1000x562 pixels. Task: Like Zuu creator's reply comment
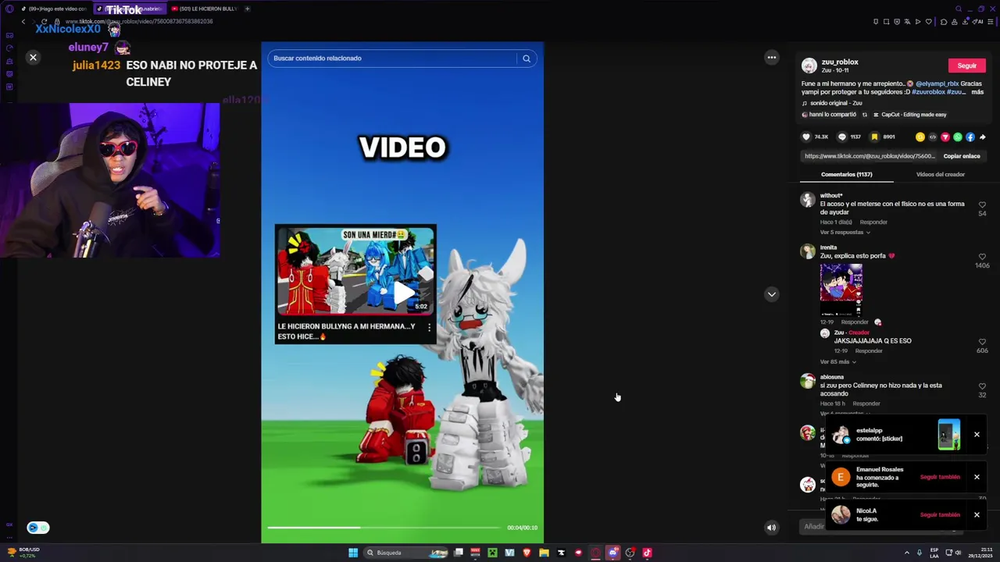point(982,343)
